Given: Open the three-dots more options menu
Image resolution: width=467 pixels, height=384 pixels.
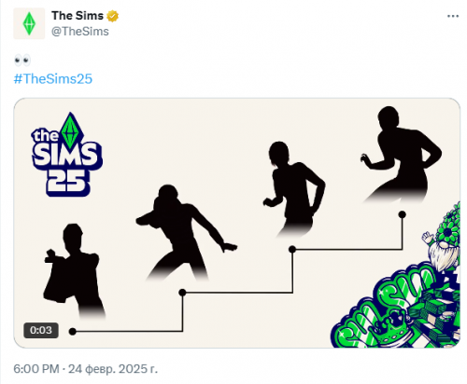Looking at the screenshot, I should coord(453,16).
